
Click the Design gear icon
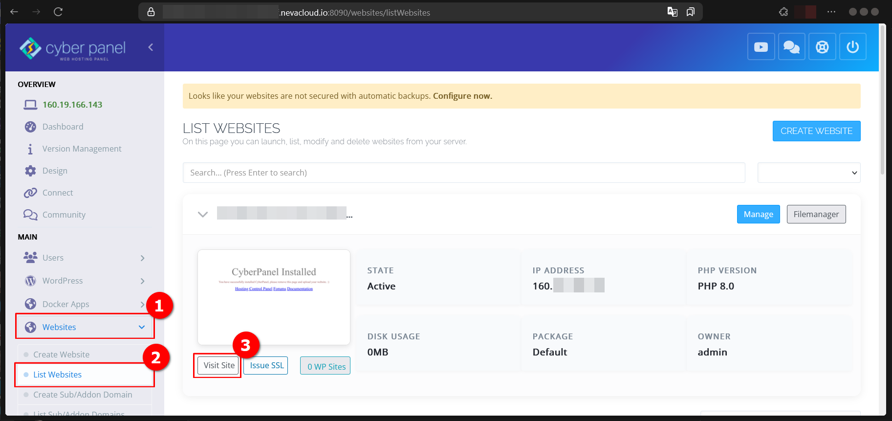pos(30,171)
